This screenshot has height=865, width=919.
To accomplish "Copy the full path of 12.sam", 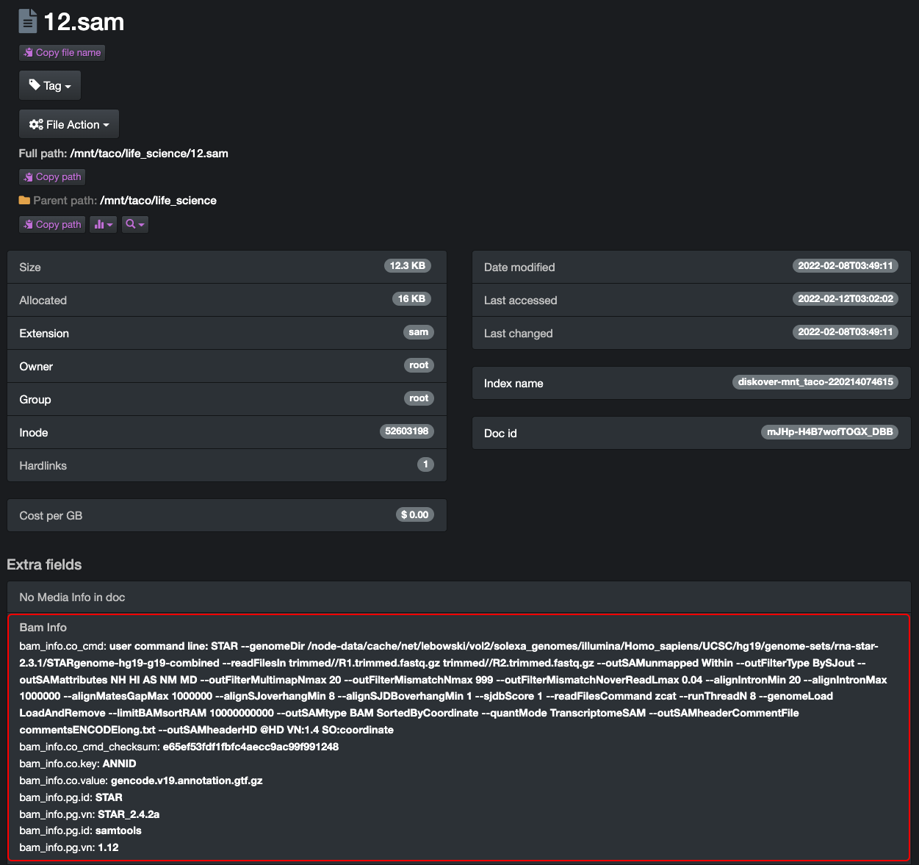I will click(52, 177).
